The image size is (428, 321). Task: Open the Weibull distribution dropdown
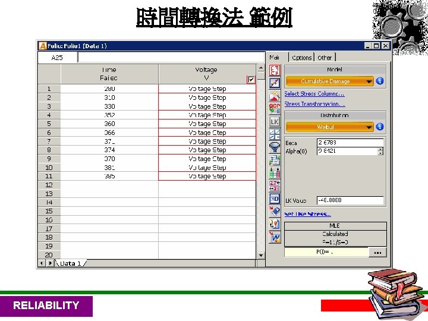329,127
